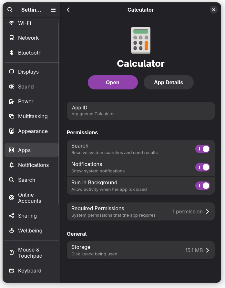Screen dimensions: 225x288
Task: Select Online Accounts in the sidebar
Action: click(29, 198)
